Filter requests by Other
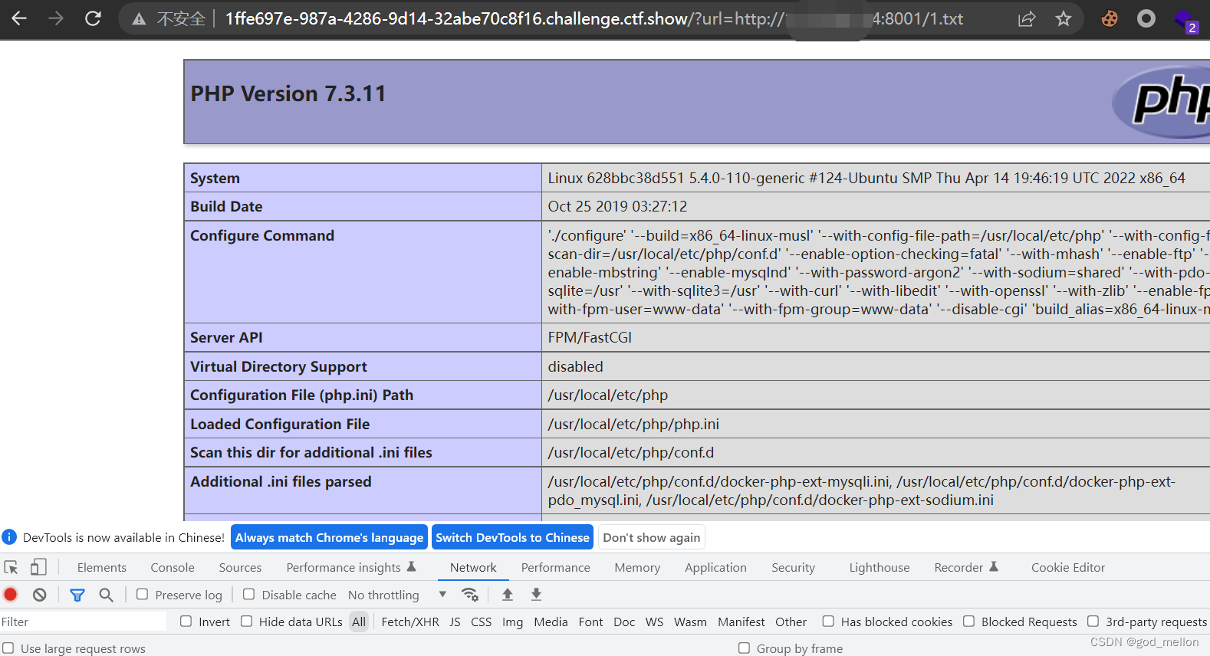Viewport: 1210px width, 656px height. click(x=791, y=622)
